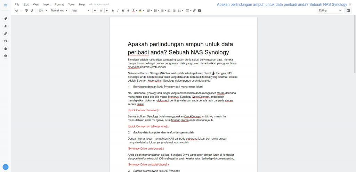Viewport: 356px width, 172px height.
Task: Open the text color dropdown arrow
Action: pos(136,11)
